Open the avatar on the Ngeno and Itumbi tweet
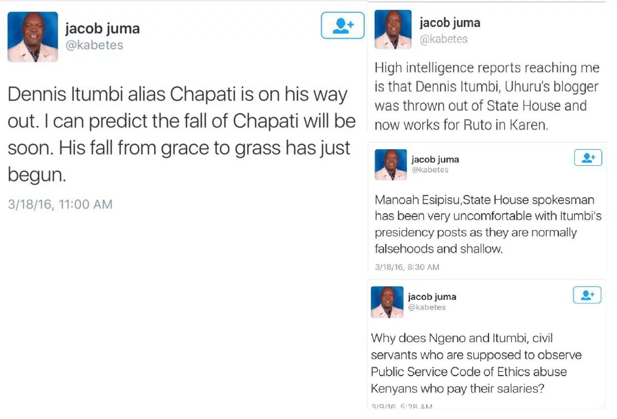 point(387,302)
